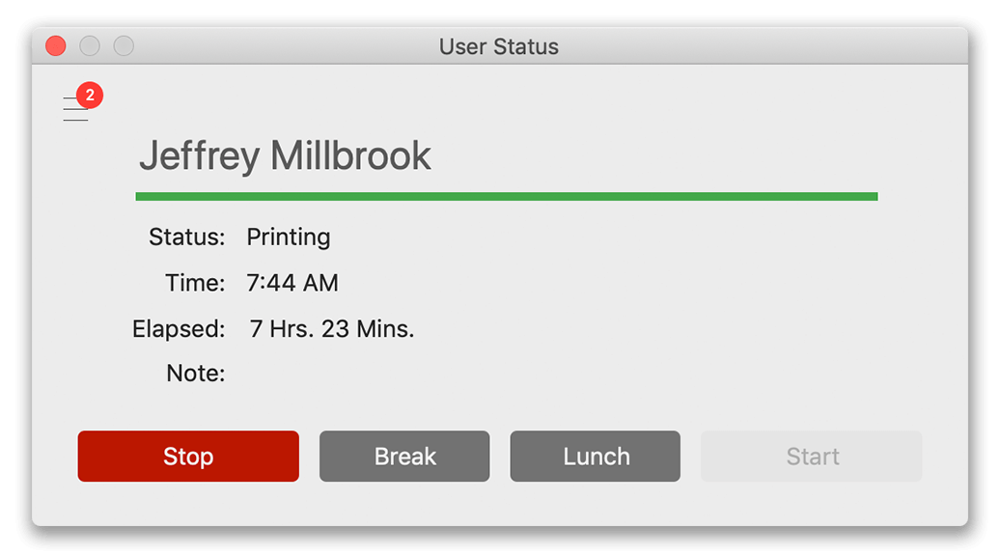
Task: Click the User Status title bar
Action: (x=499, y=45)
